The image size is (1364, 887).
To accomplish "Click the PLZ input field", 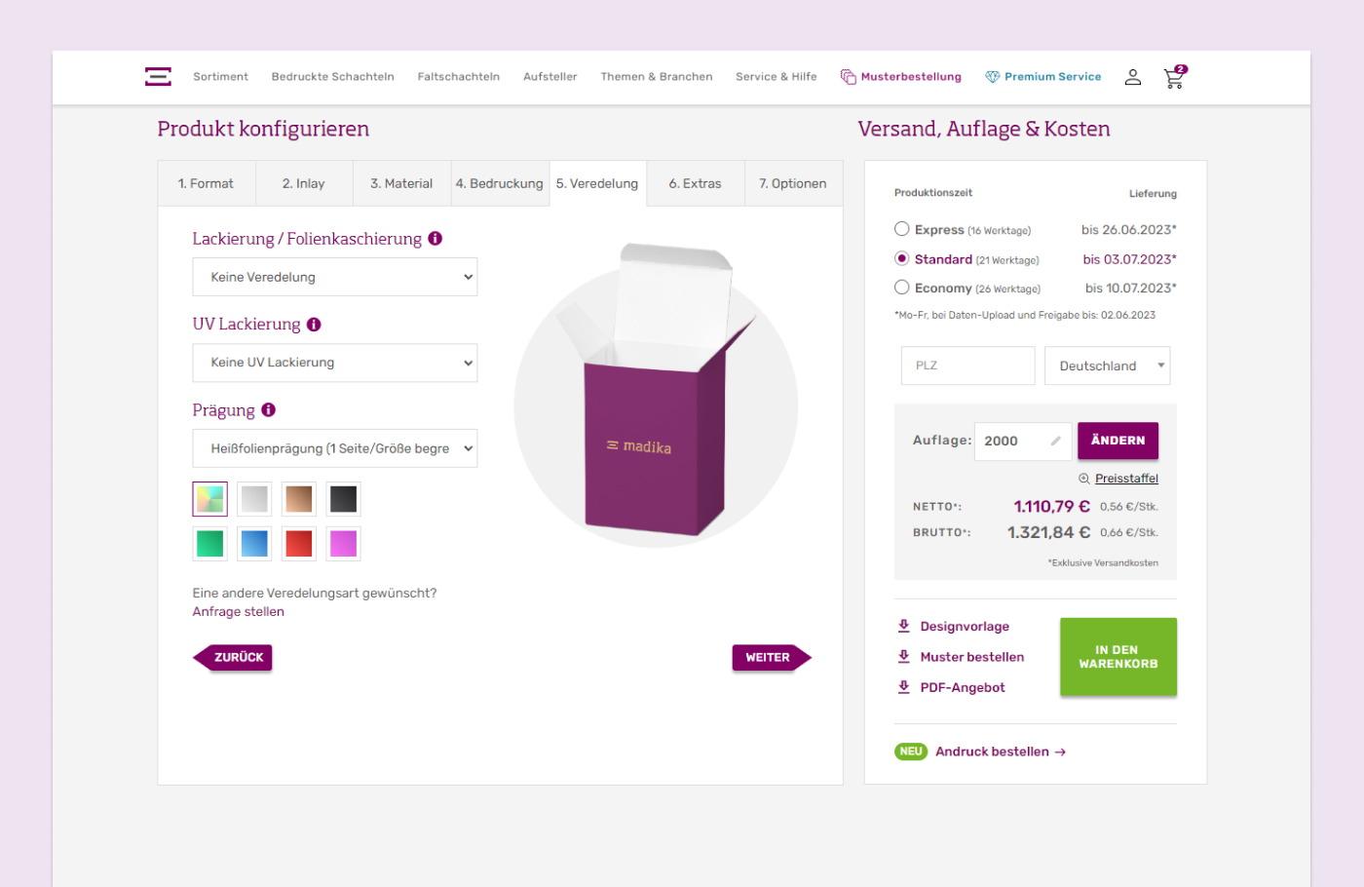I will 966,366.
